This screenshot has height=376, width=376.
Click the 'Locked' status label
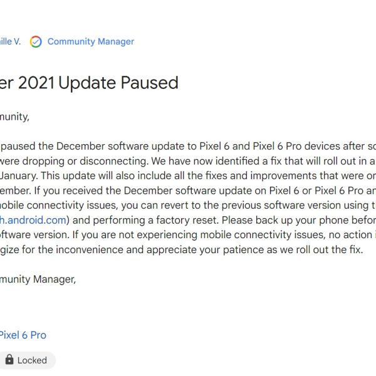(x=32, y=360)
